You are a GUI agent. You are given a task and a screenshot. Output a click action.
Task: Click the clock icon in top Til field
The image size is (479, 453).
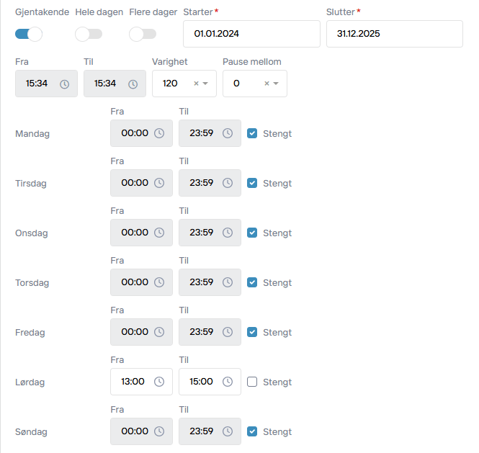(133, 84)
